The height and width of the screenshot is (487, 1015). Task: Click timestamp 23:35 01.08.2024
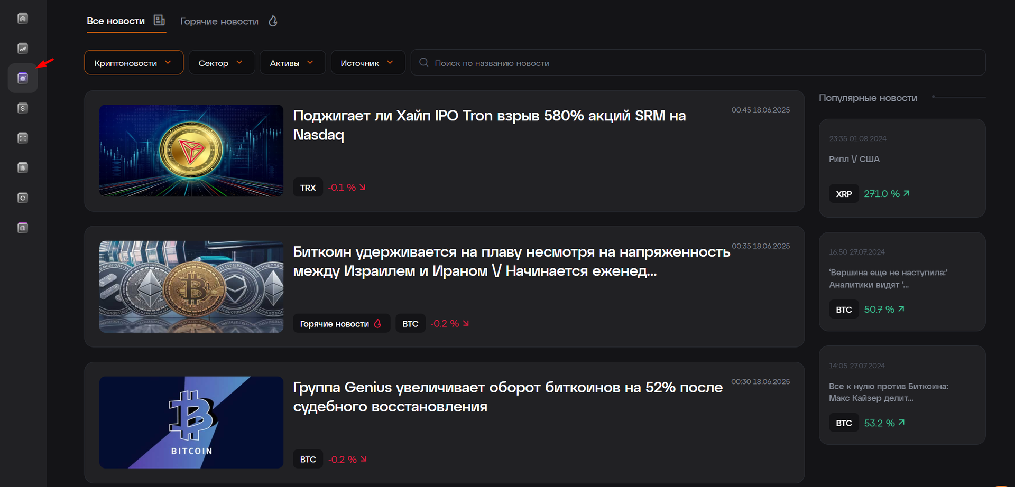[857, 138]
